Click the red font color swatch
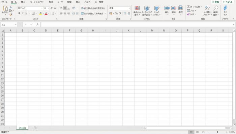Image resolution: width=236 pixels, height=134 pixels. pos(46,13)
